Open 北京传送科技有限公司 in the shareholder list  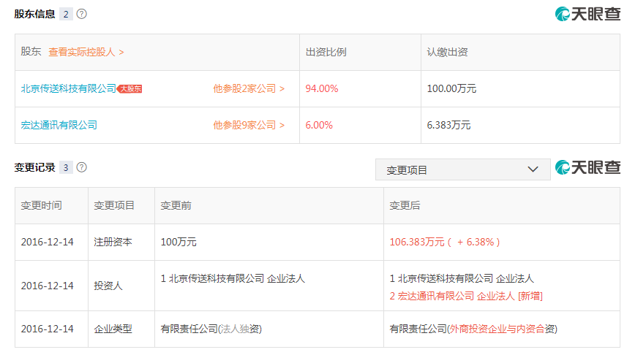pyautogui.click(x=68, y=88)
